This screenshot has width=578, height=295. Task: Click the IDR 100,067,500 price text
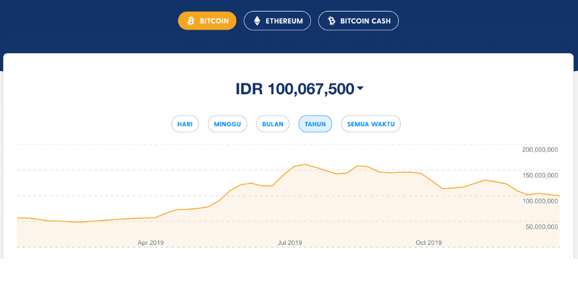295,88
